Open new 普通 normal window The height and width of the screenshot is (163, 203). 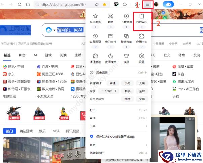[x=113, y=83]
